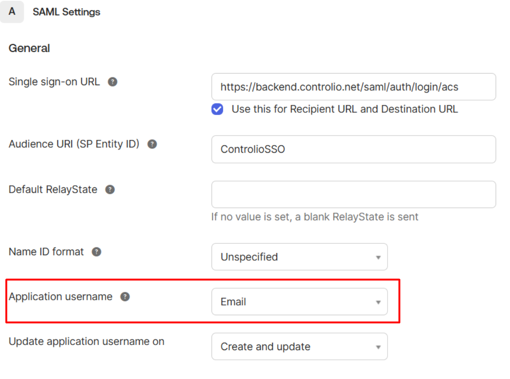Open help tooltip for Default RelayState
The height and width of the screenshot is (379, 510).
click(110, 189)
